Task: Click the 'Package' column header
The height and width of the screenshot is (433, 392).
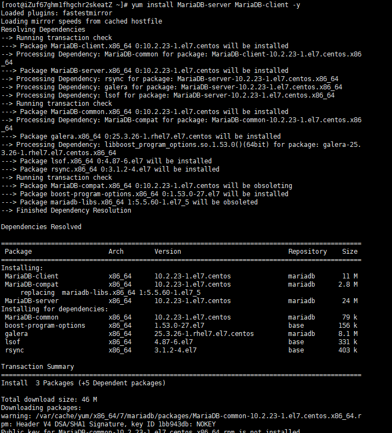Action: tap(18, 252)
